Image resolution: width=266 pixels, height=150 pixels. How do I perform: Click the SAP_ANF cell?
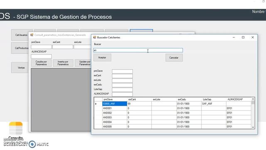[x=214, y=104]
